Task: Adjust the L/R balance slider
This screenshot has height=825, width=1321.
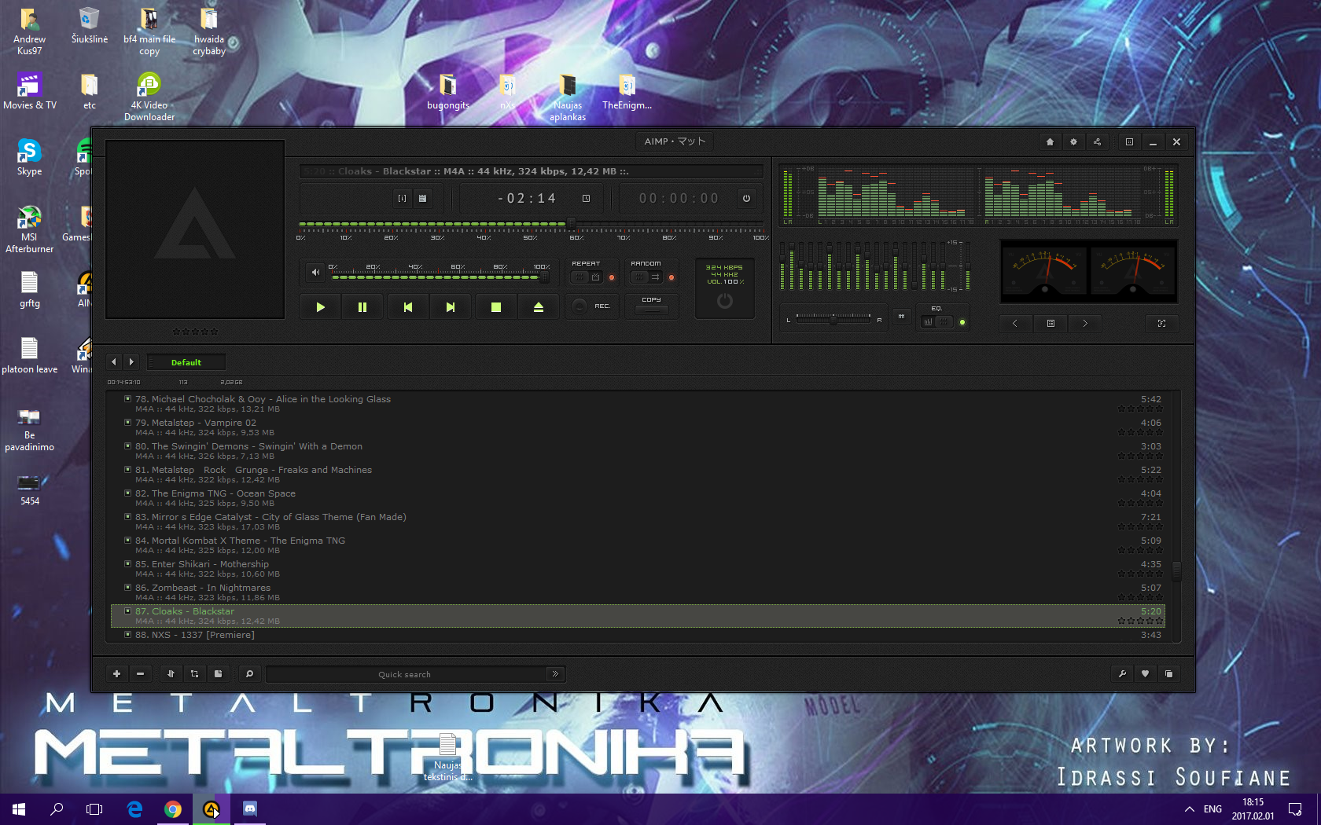Action: pyautogui.click(x=833, y=319)
